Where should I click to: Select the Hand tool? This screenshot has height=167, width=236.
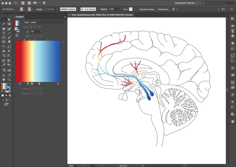pyautogui.click(x=4, y=79)
